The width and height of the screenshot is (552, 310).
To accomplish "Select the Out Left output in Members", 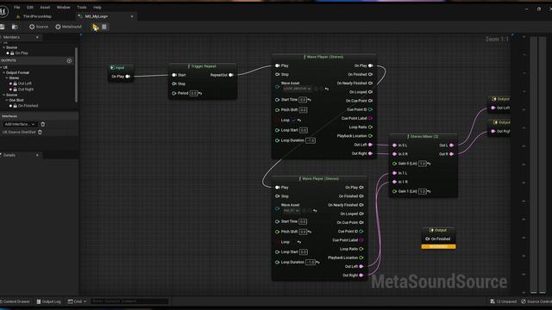I will (25, 84).
